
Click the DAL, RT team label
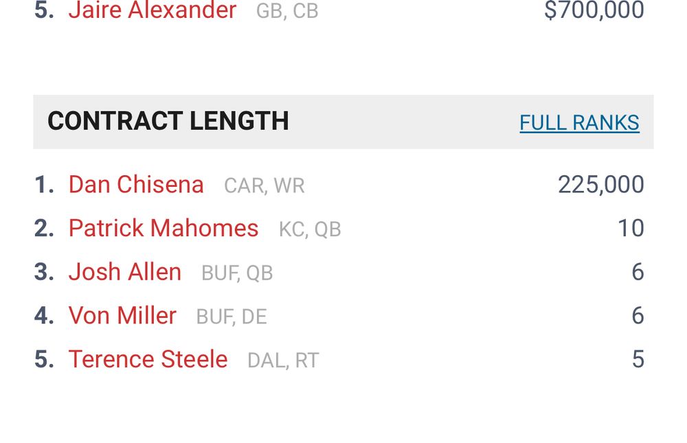tap(283, 361)
